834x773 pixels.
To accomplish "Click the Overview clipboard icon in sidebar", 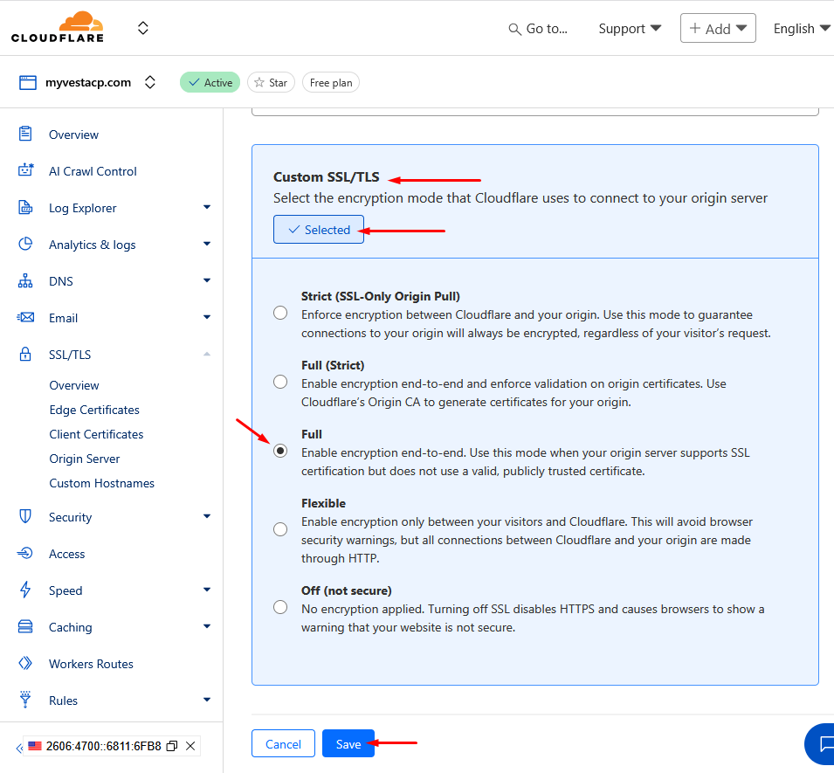I will 25,134.
